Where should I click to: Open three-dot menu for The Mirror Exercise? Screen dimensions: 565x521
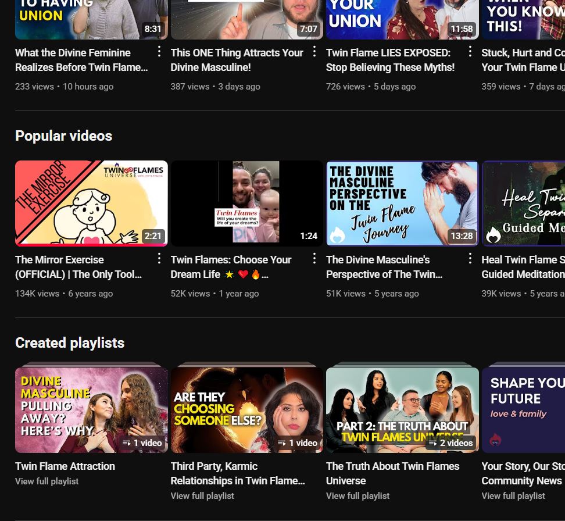[159, 258]
